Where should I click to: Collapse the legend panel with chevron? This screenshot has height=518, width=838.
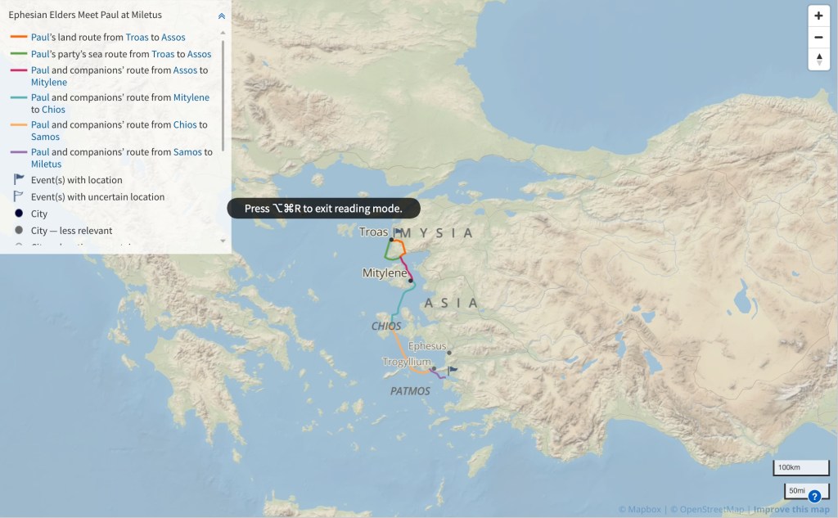pyautogui.click(x=221, y=16)
